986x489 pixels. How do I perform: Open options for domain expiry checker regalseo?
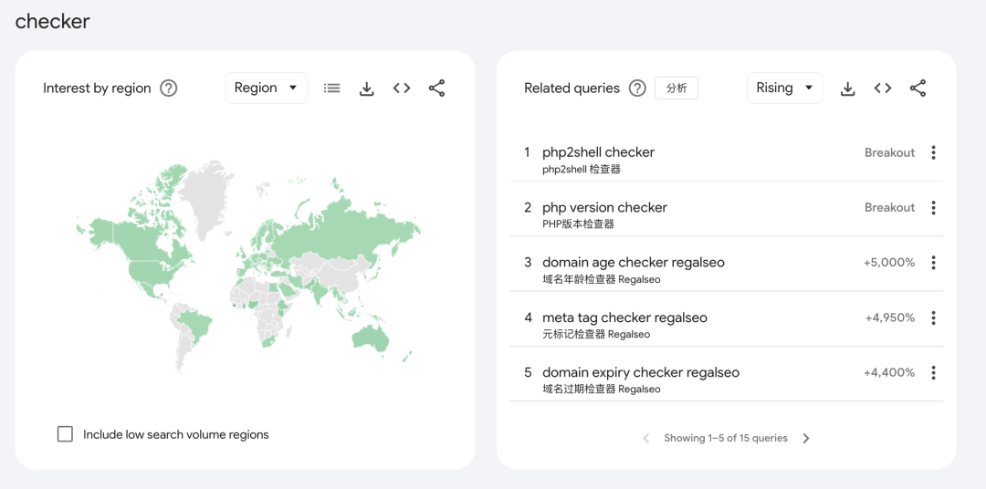(933, 373)
